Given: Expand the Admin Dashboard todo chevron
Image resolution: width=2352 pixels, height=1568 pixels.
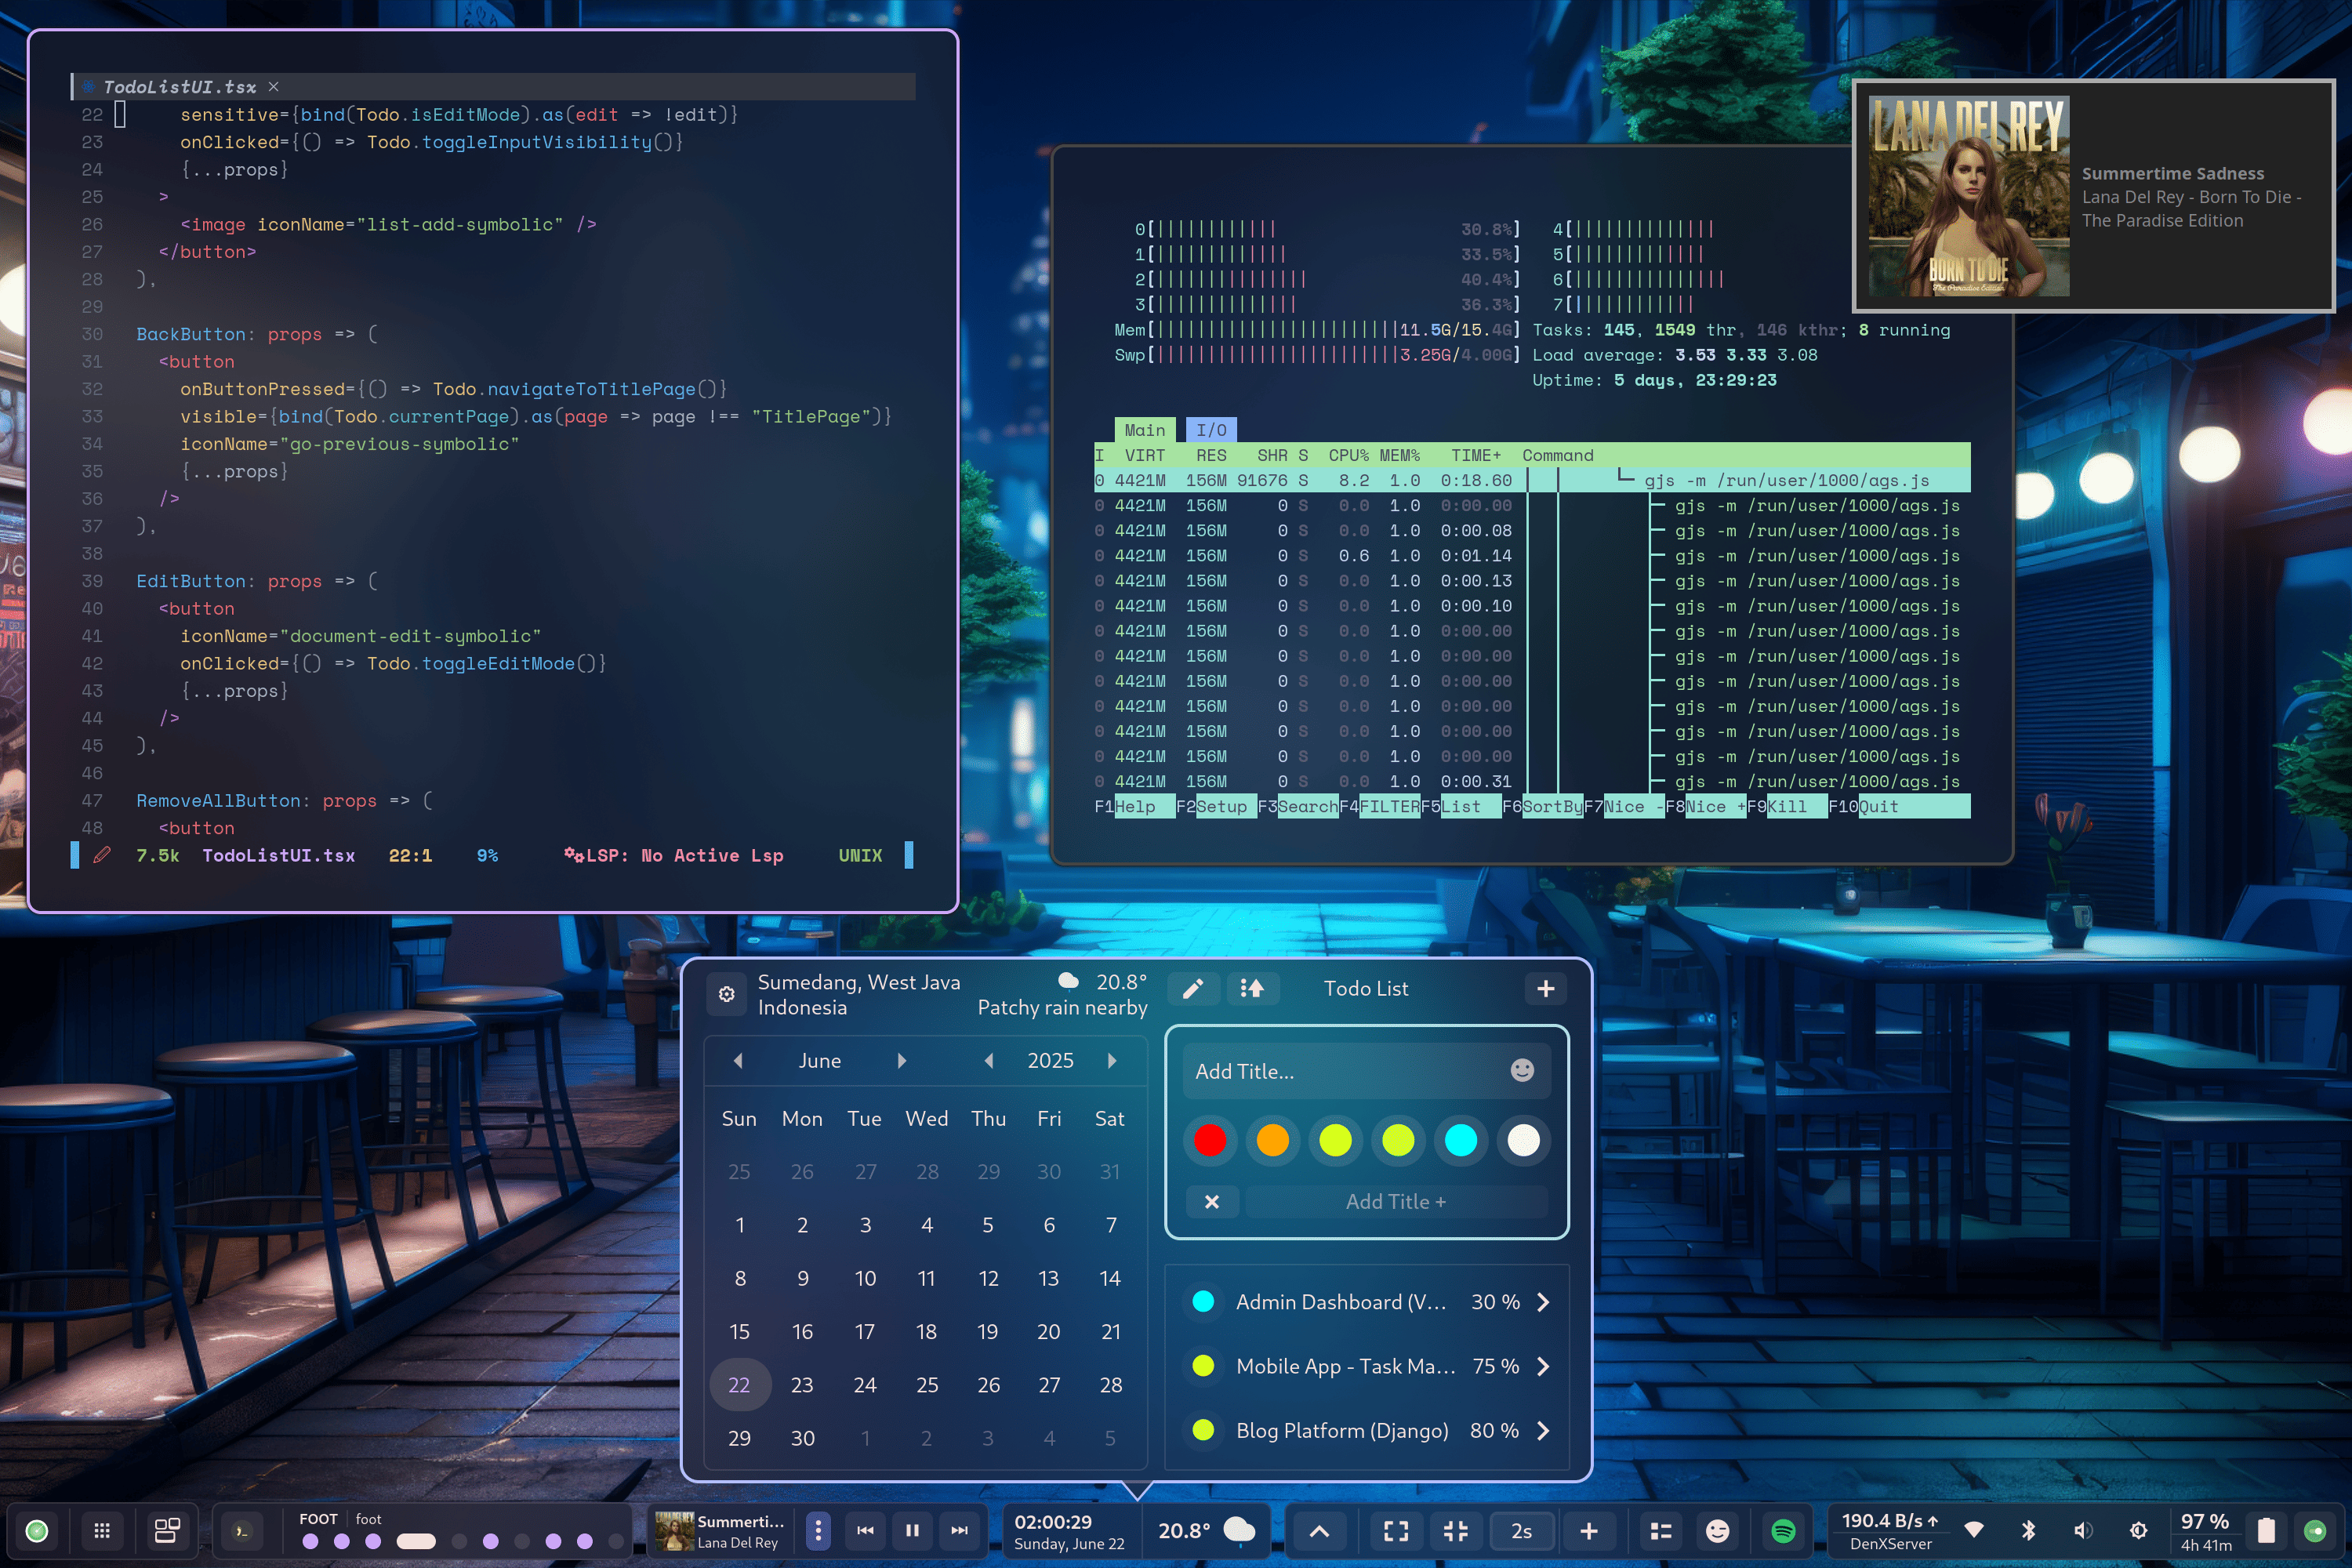Looking at the screenshot, I should 1543,1302.
